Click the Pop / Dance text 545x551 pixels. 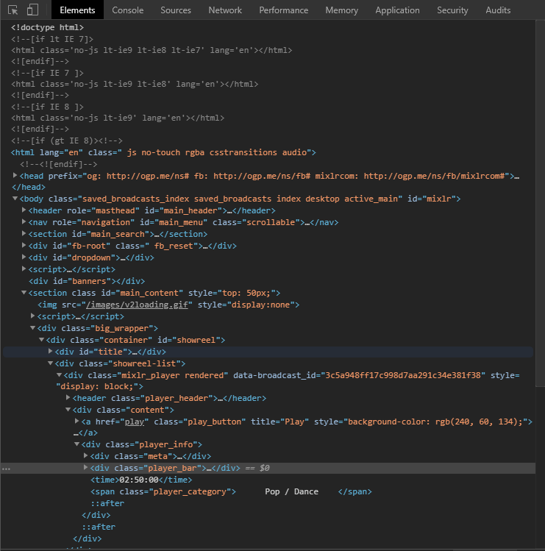pyautogui.click(x=292, y=491)
